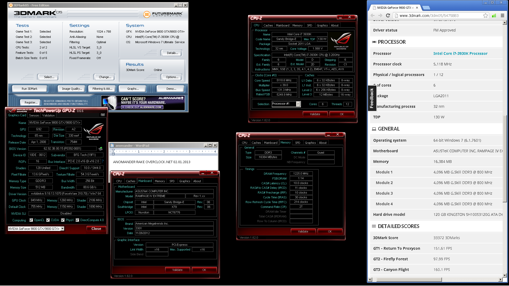Click the ROG logo in the GPU-Z window
509x286 pixels.
pos(94,131)
